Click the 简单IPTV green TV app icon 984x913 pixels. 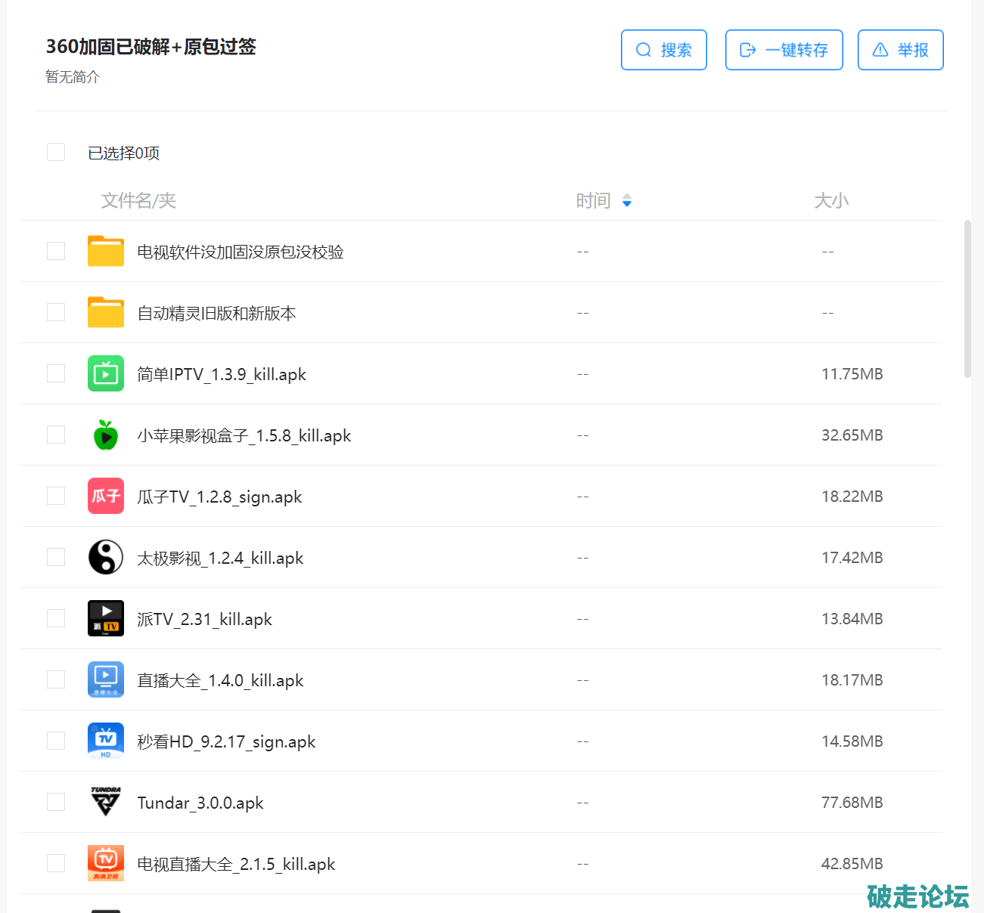coord(106,373)
